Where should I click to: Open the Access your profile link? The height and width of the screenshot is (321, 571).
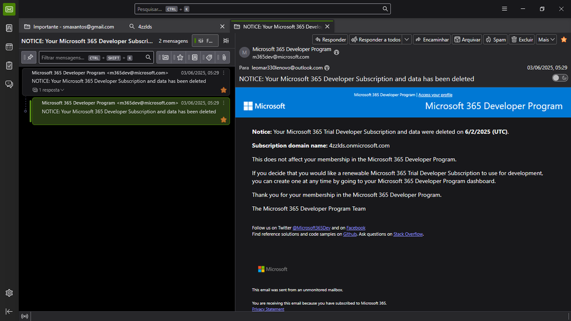coord(435,95)
